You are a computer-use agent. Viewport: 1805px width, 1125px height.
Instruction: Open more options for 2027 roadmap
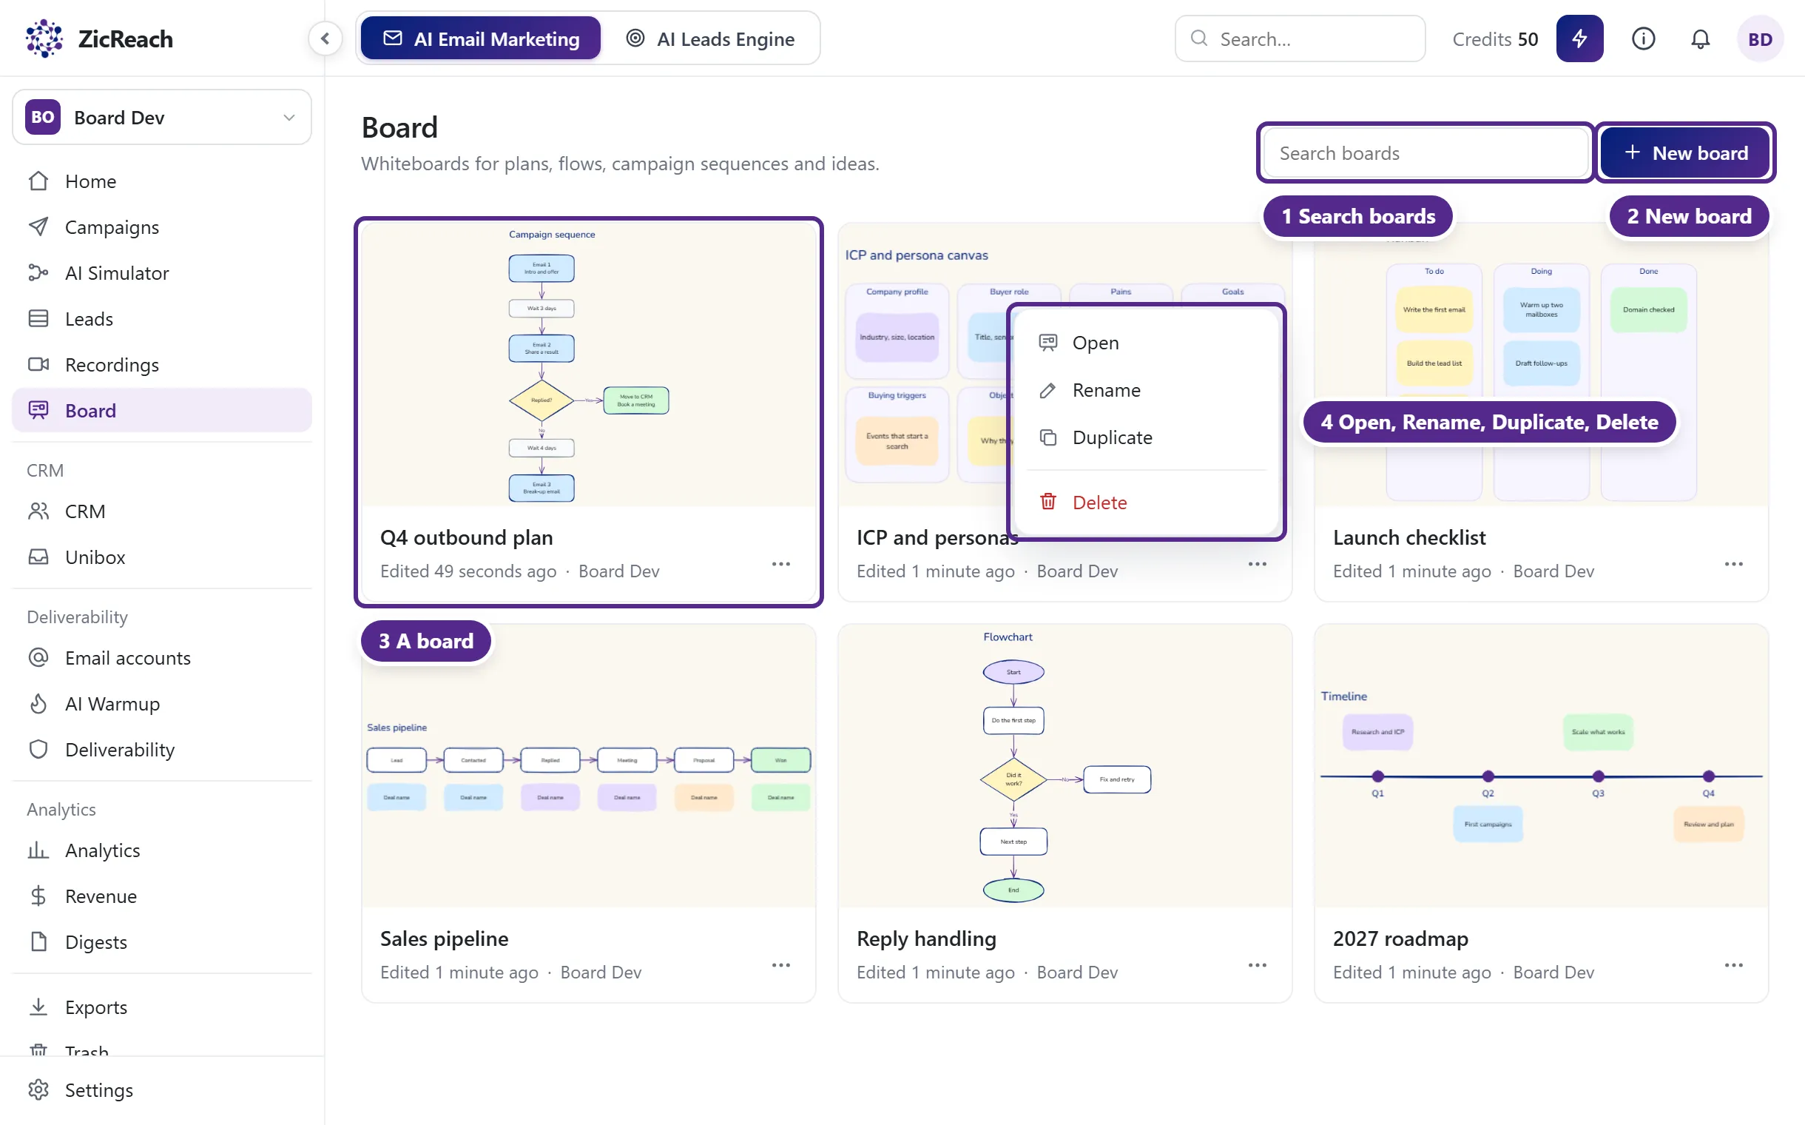(x=1733, y=965)
